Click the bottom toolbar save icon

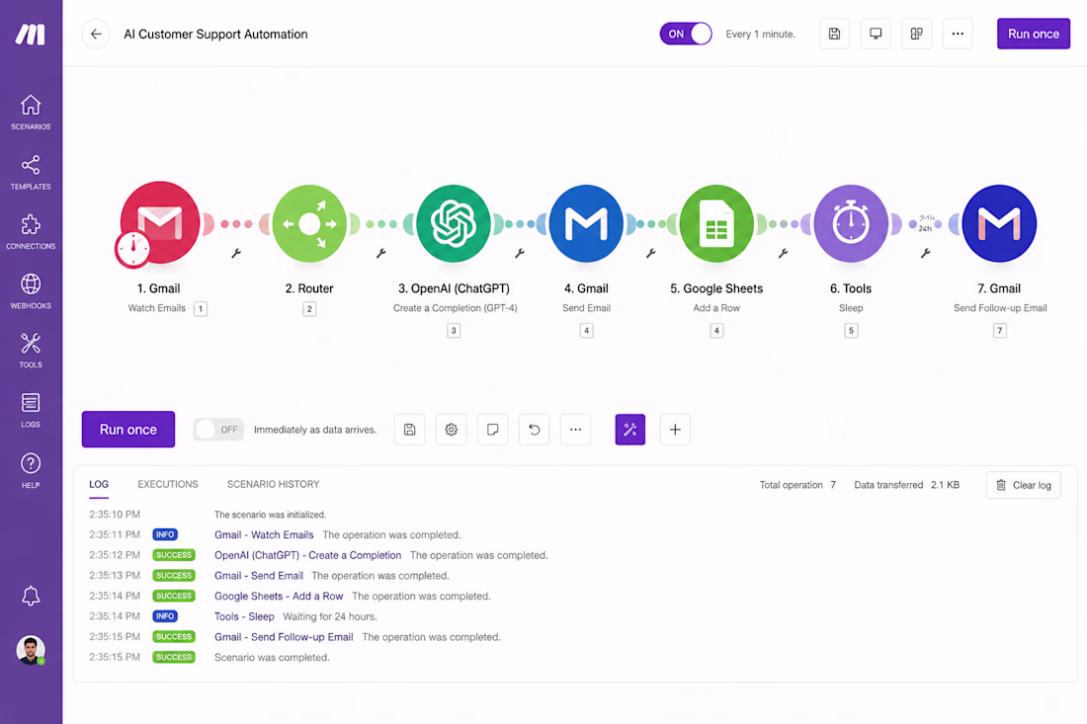[409, 430]
